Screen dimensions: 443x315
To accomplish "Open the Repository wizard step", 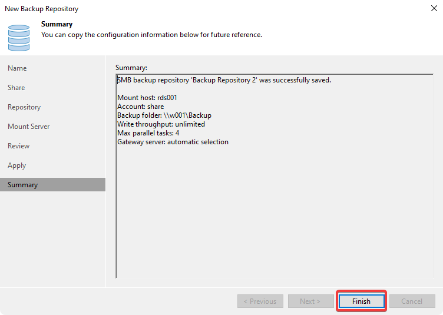I will (x=24, y=107).
